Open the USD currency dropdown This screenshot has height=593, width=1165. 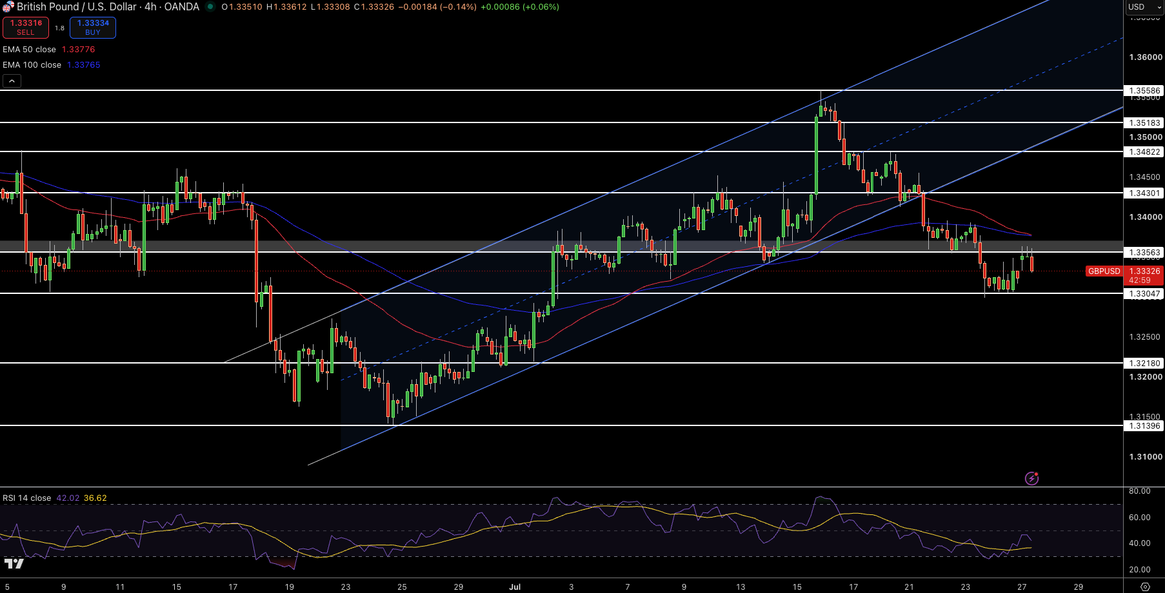pos(1144,7)
